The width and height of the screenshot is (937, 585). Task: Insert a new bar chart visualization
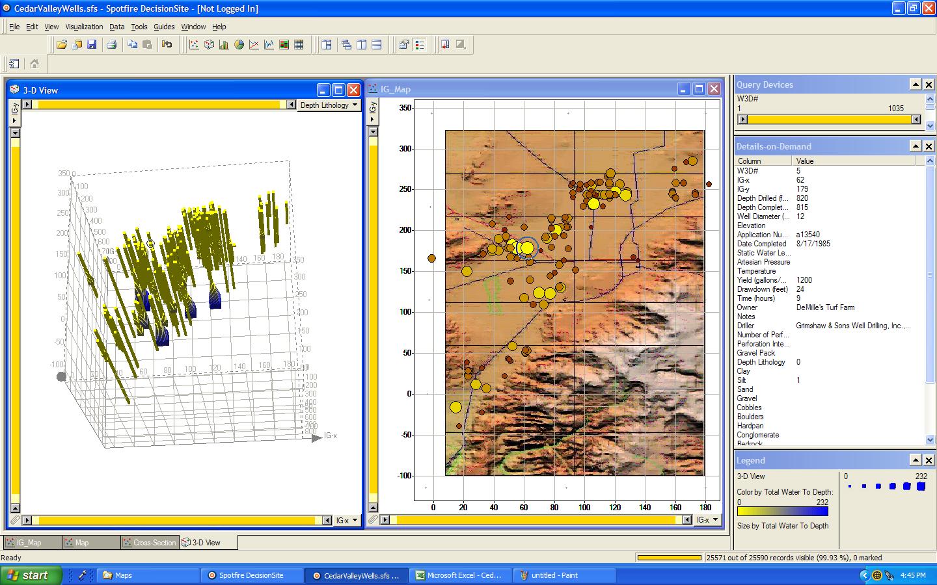tap(224, 45)
